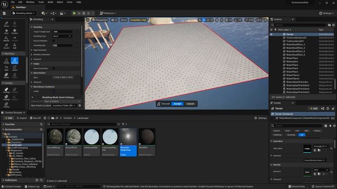This screenshot has height=189, width=337.
Task: Collapse Materials section in Details
Action: pos(272,165)
